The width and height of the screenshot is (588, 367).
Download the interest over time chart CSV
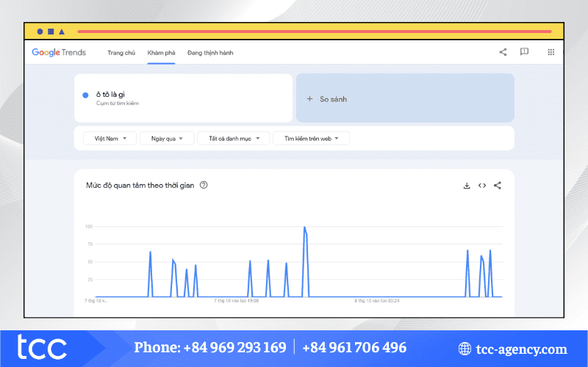tap(466, 186)
